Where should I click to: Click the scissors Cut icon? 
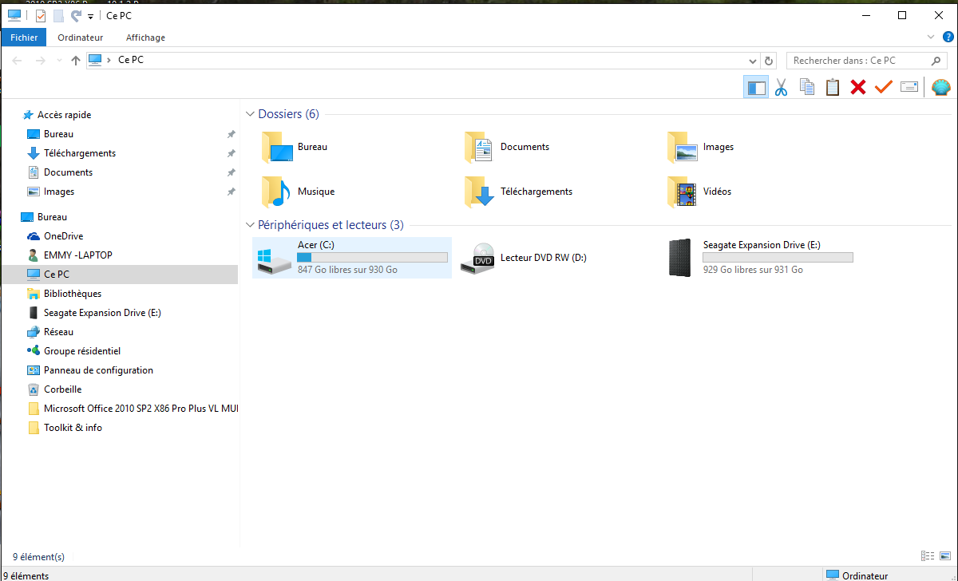click(781, 87)
